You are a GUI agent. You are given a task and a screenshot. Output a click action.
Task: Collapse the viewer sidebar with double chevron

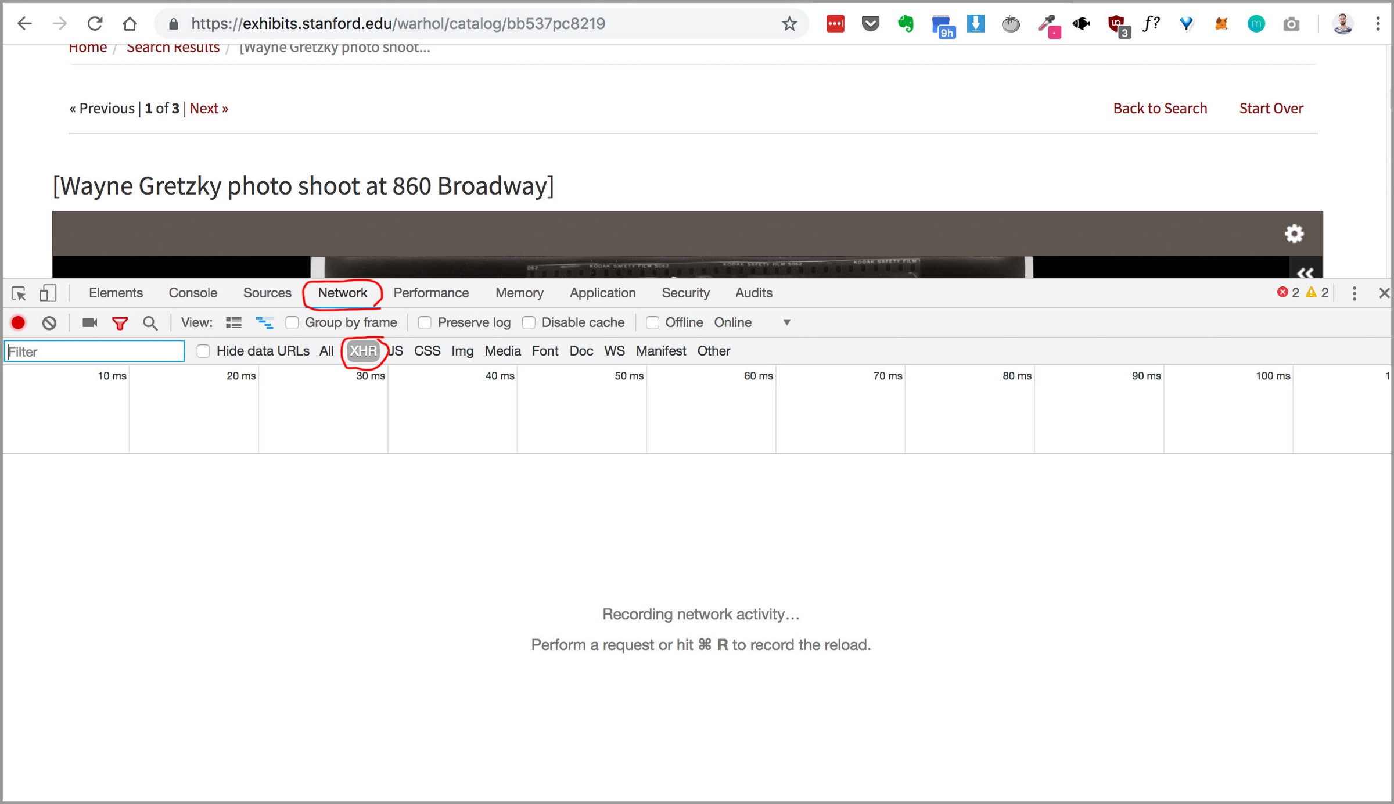click(x=1305, y=272)
